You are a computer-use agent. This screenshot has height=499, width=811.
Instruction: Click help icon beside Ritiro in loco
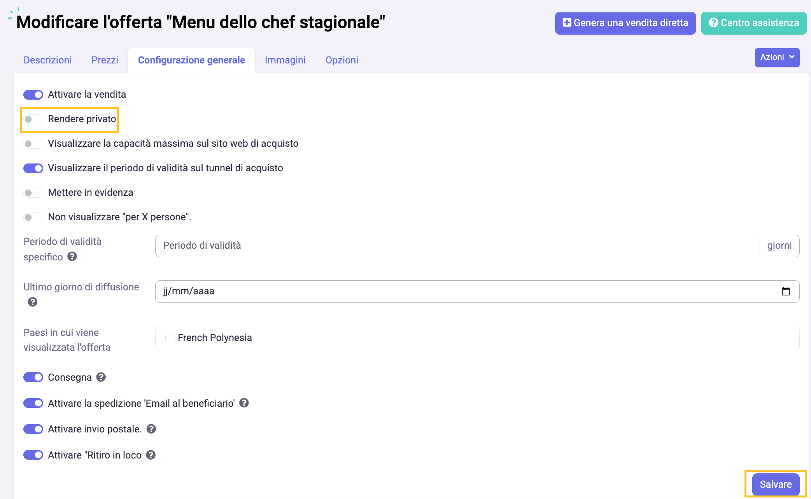click(x=151, y=455)
